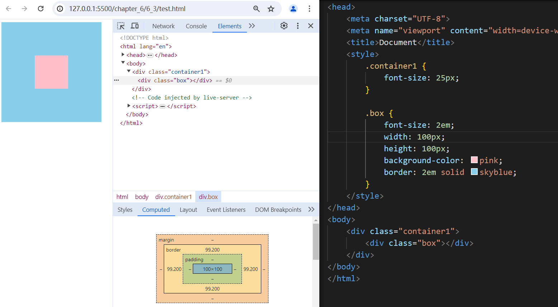This screenshot has width=558, height=307.
Task: Click the Computed pane vertical scrollbar
Action: point(316,242)
